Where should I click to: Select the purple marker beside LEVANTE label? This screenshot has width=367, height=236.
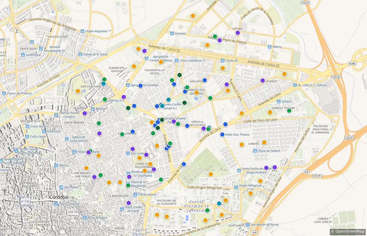tap(263, 81)
